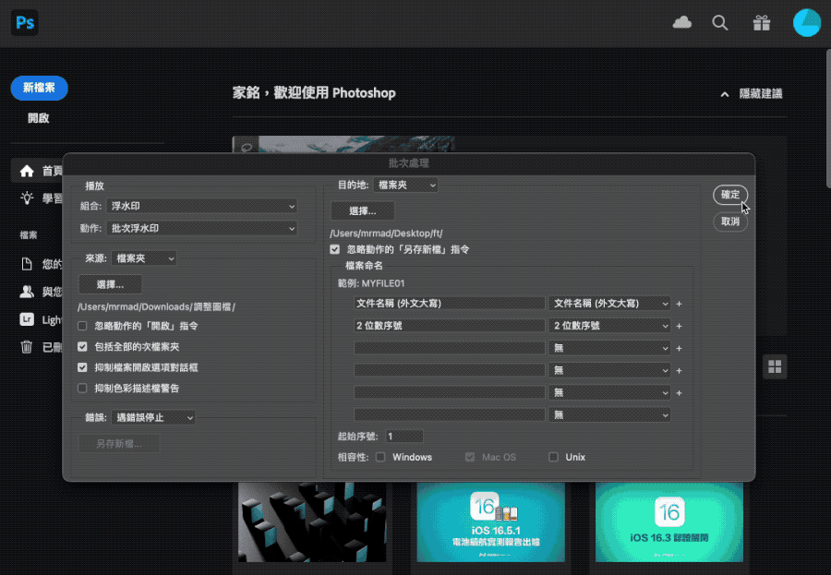Open the third row 無 dropdown
Image resolution: width=831 pixels, height=575 pixels.
pos(609,348)
